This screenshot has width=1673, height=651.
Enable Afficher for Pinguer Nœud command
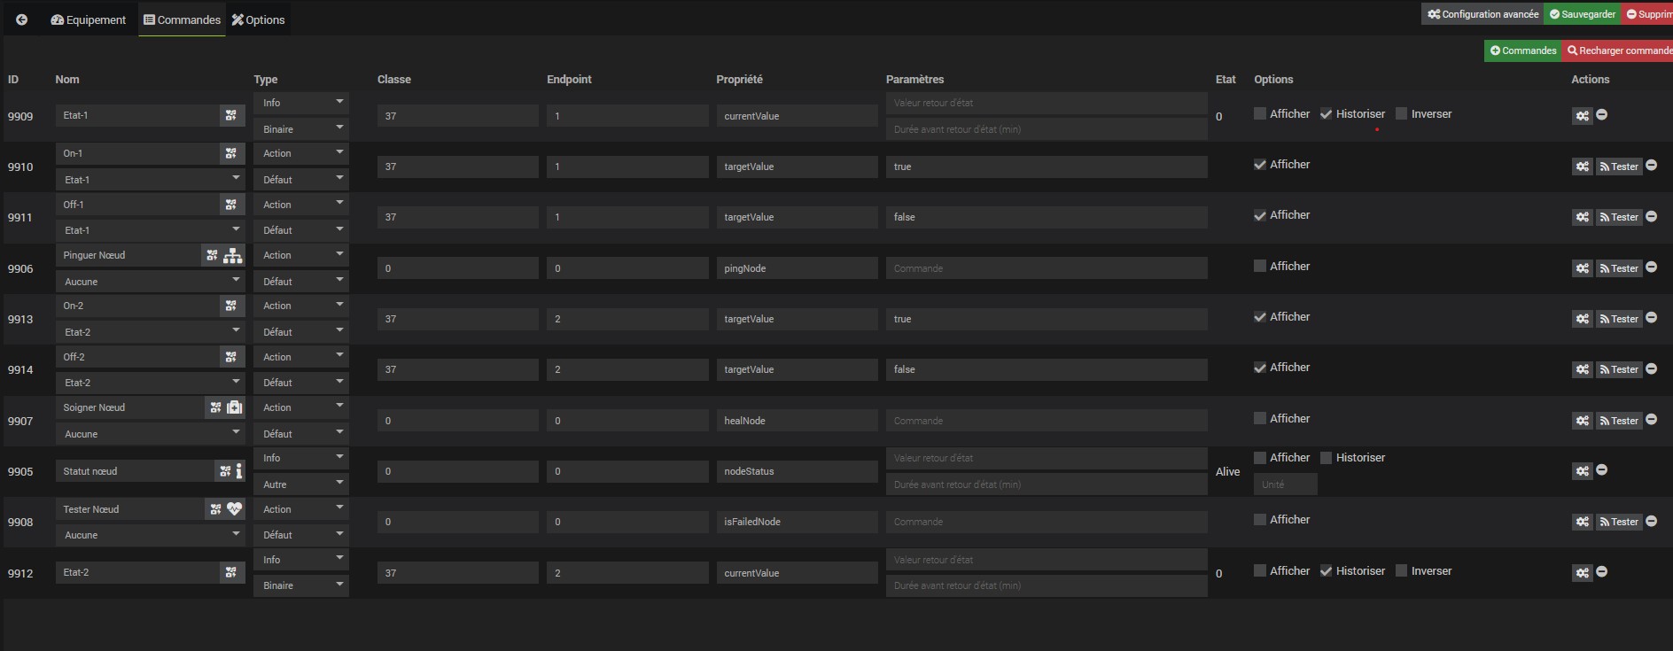click(1260, 266)
